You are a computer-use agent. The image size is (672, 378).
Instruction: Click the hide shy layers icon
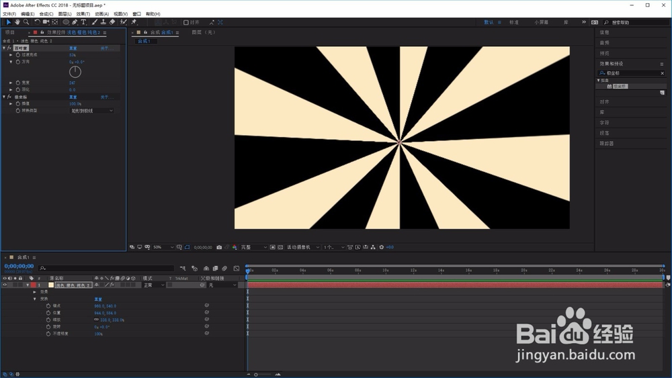206,269
